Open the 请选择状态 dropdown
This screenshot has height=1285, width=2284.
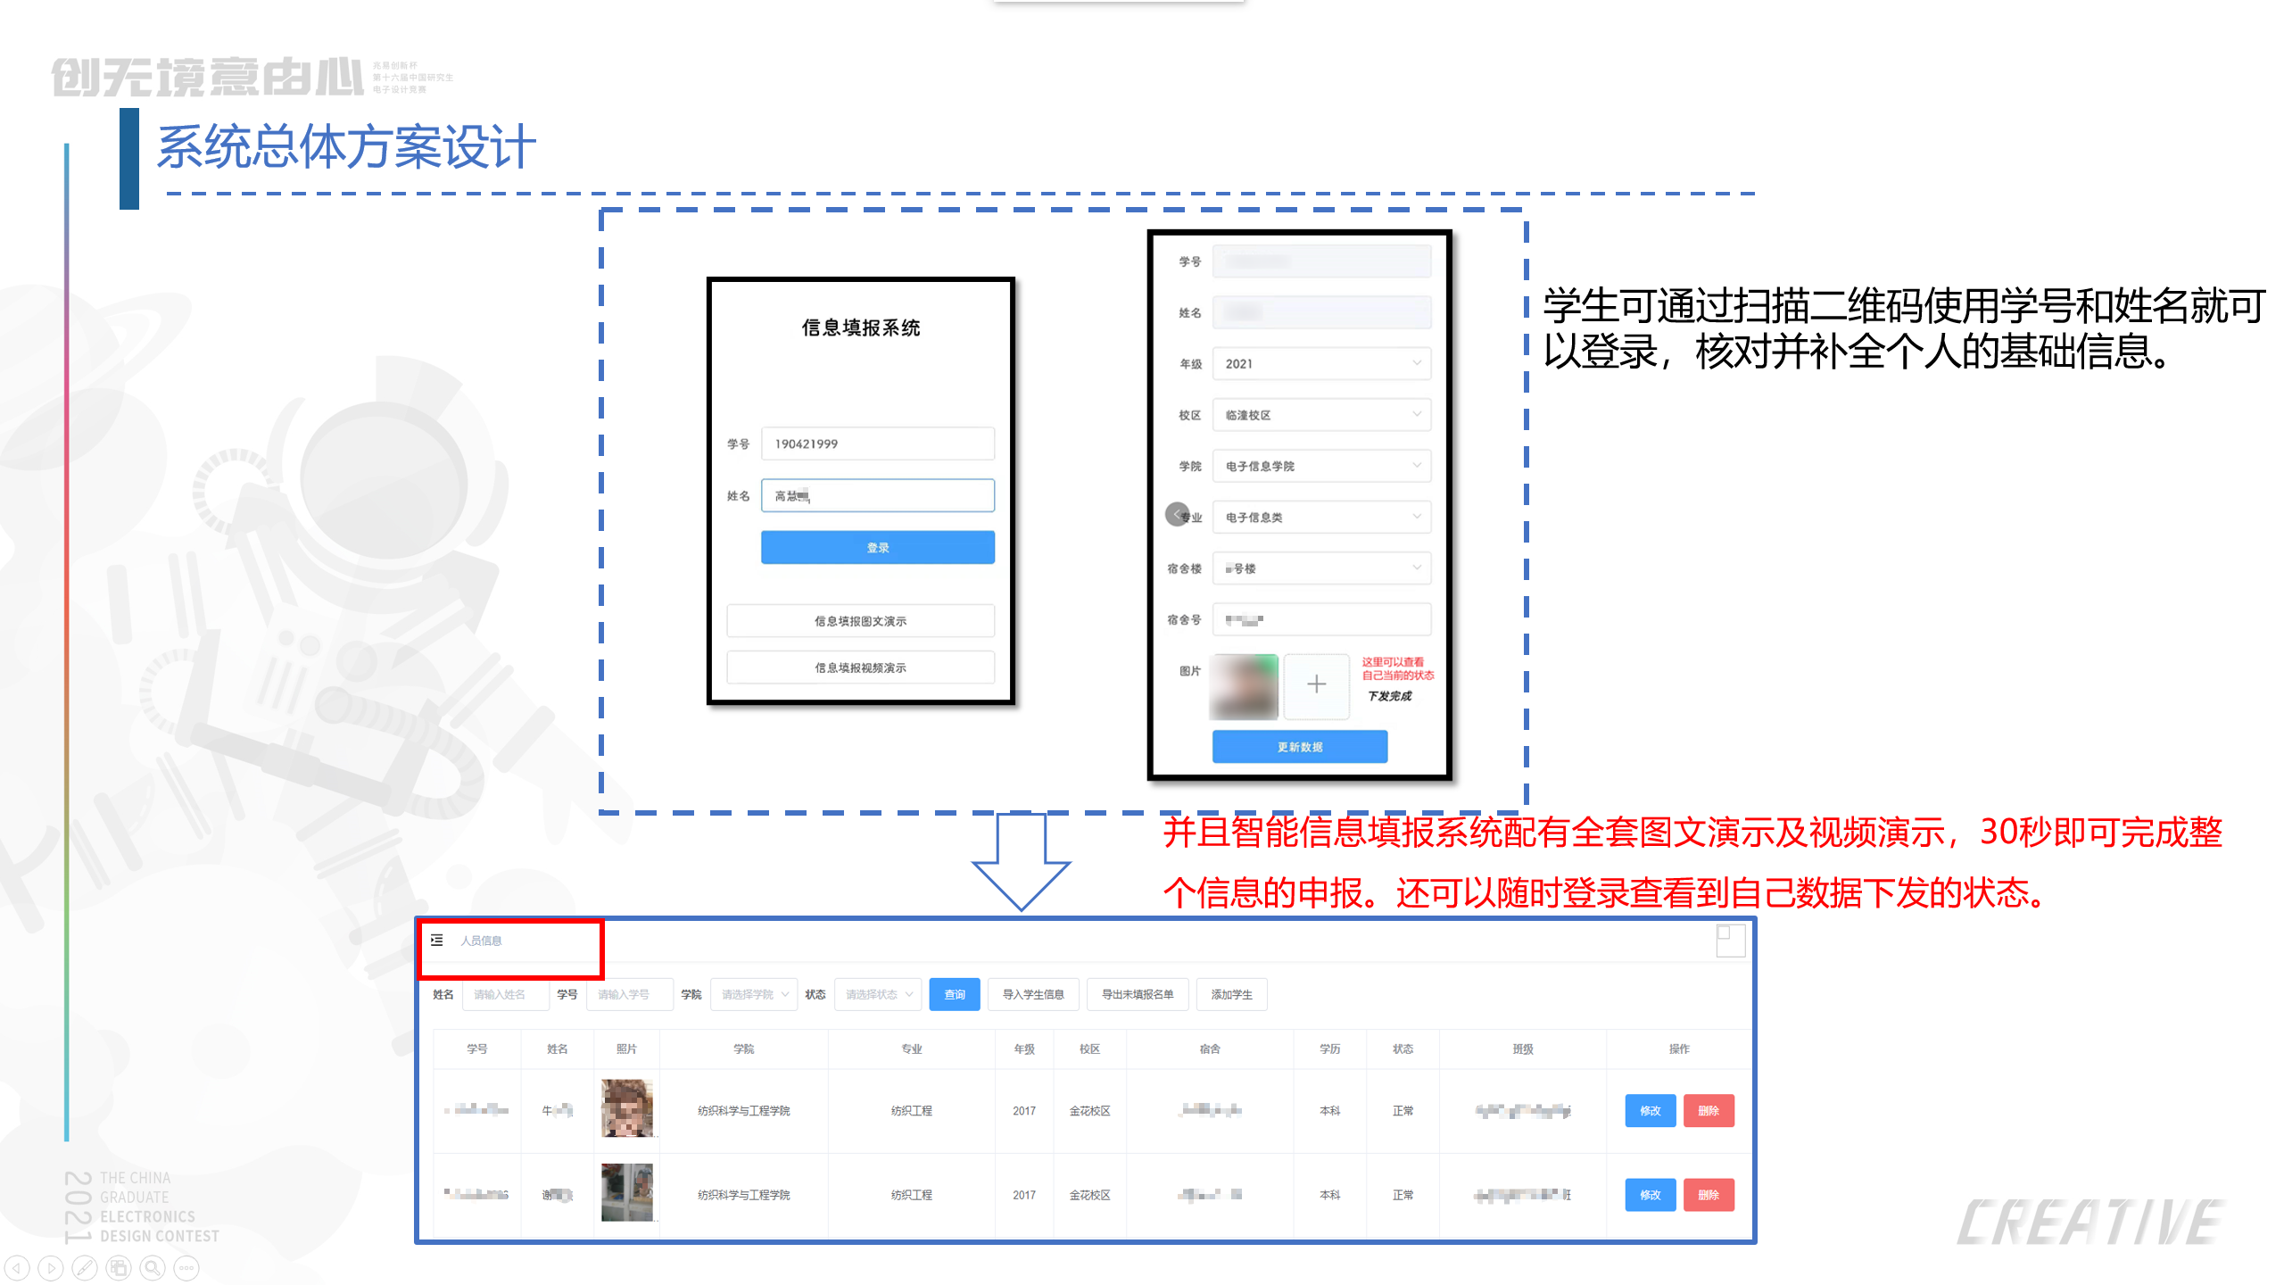pyautogui.click(x=878, y=994)
